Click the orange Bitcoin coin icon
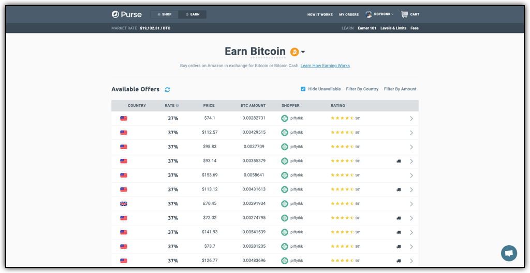The image size is (530, 273). (x=295, y=52)
